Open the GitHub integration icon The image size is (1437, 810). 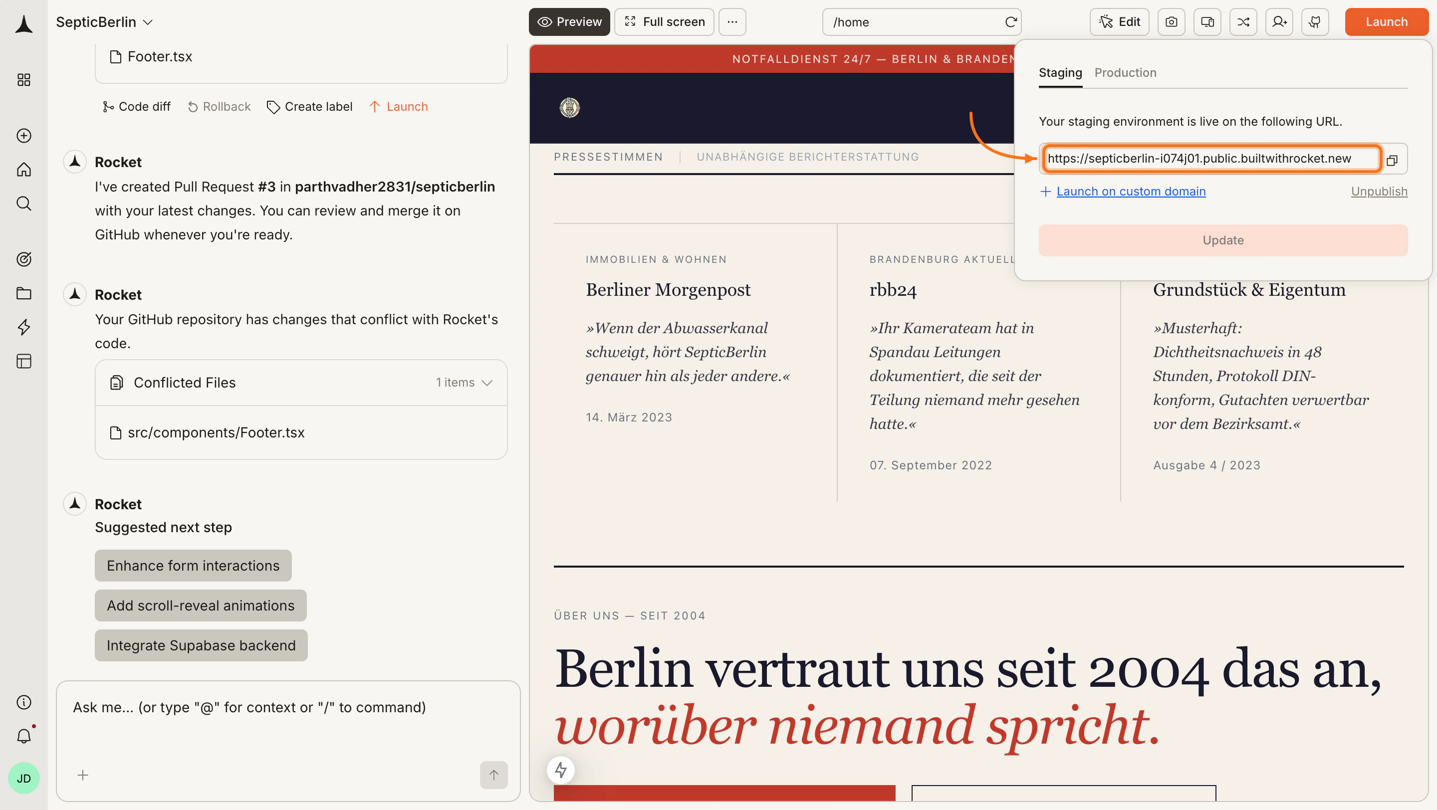(x=1315, y=22)
